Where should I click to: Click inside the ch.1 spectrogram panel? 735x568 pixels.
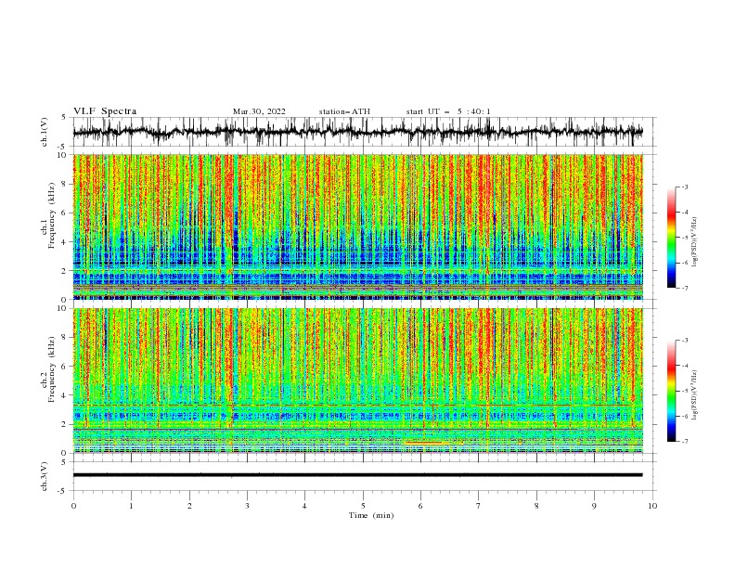(357, 226)
